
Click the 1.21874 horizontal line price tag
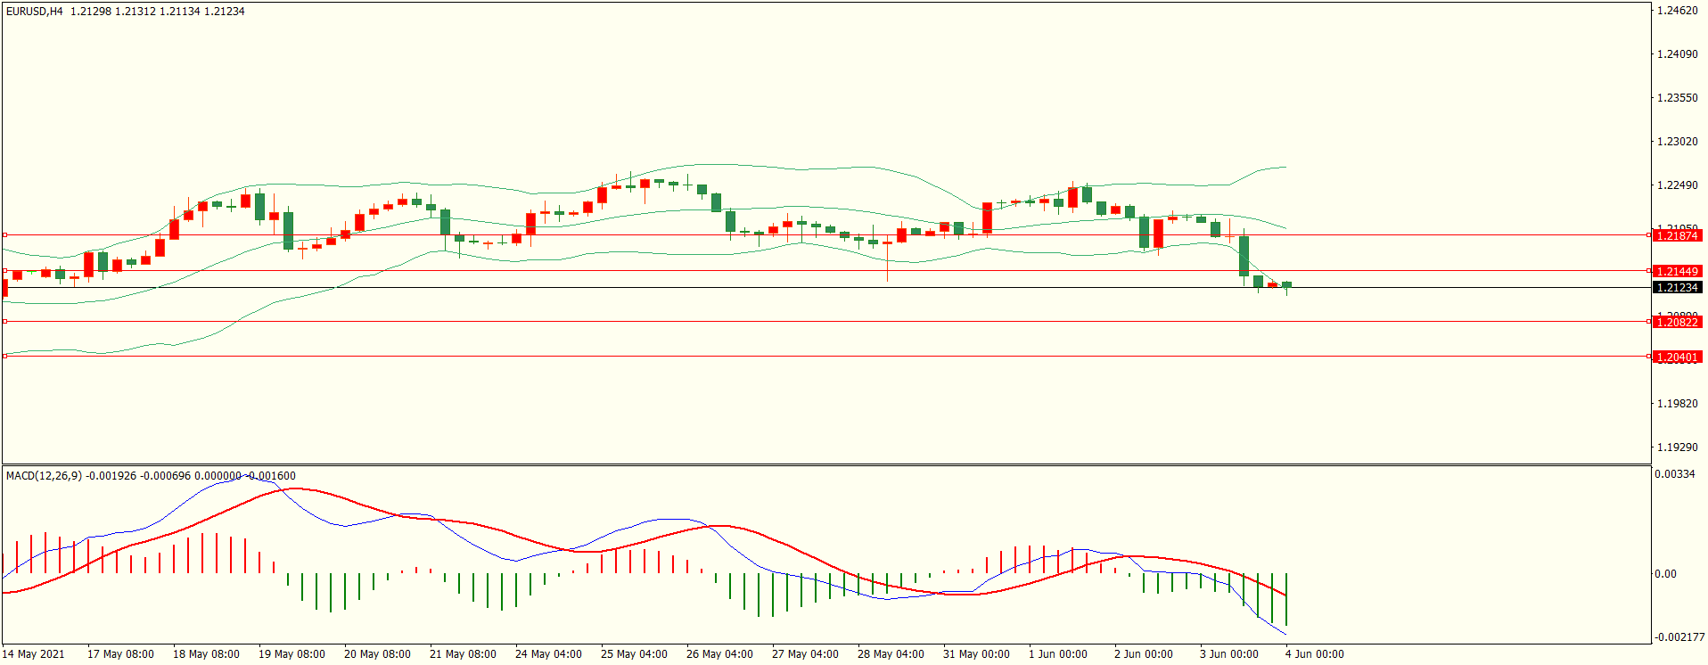[x=1676, y=236]
